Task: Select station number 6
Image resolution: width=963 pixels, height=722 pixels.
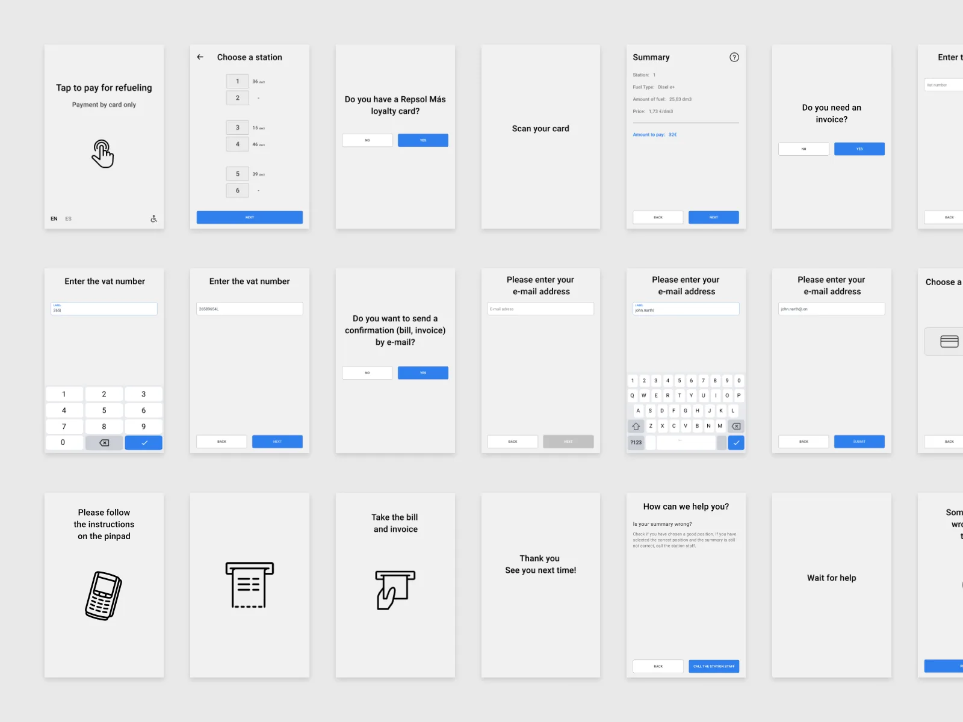Action: (x=238, y=191)
